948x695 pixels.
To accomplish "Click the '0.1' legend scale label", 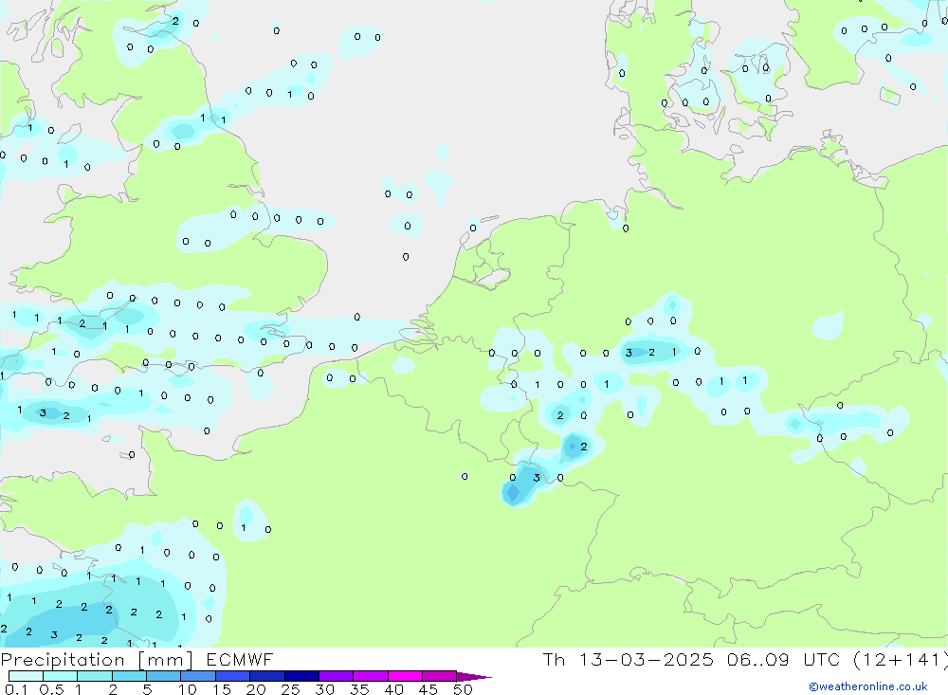I will pyautogui.click(x=16, y=689).
